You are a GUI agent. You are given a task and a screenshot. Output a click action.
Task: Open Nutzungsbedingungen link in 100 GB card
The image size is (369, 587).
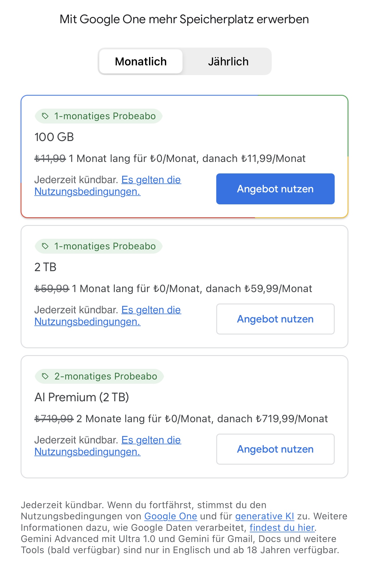[x=87, y=191]
